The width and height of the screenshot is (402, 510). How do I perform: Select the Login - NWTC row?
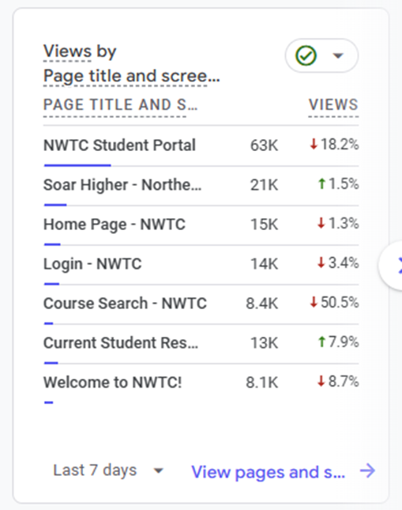[201, 264]
